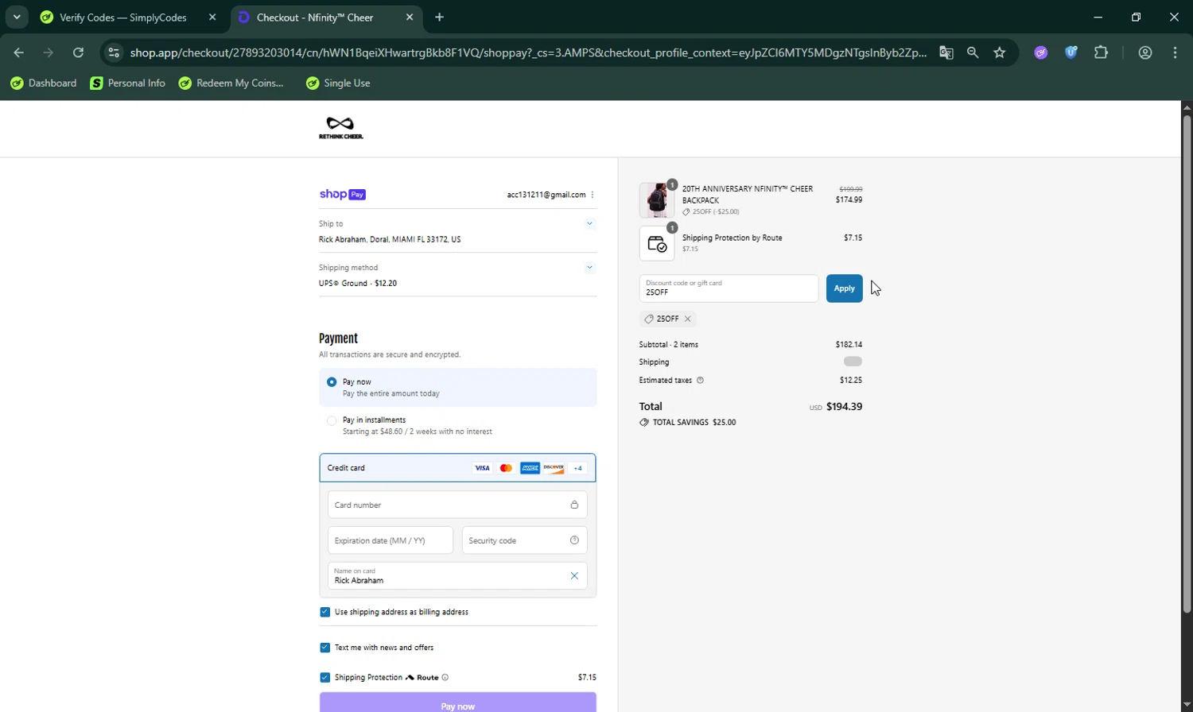Open the Dashboard bookmark

[44, 83]
